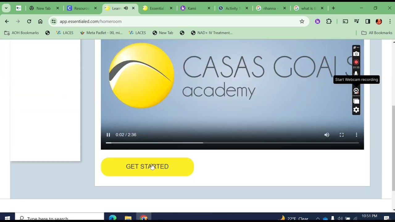Open the Windows Start menu
This screenshot has width=395, height=222.
point(7,218)
